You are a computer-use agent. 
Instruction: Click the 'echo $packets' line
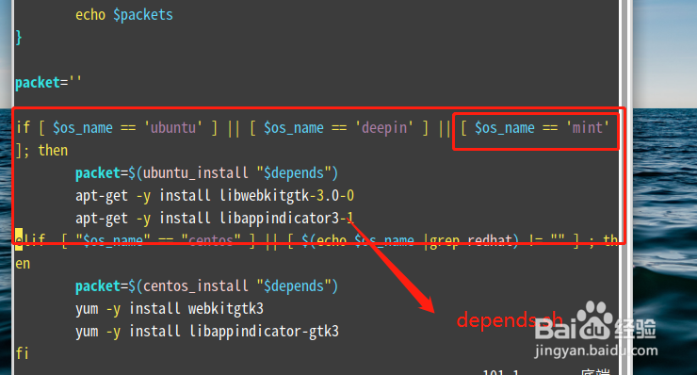[124, 15]
